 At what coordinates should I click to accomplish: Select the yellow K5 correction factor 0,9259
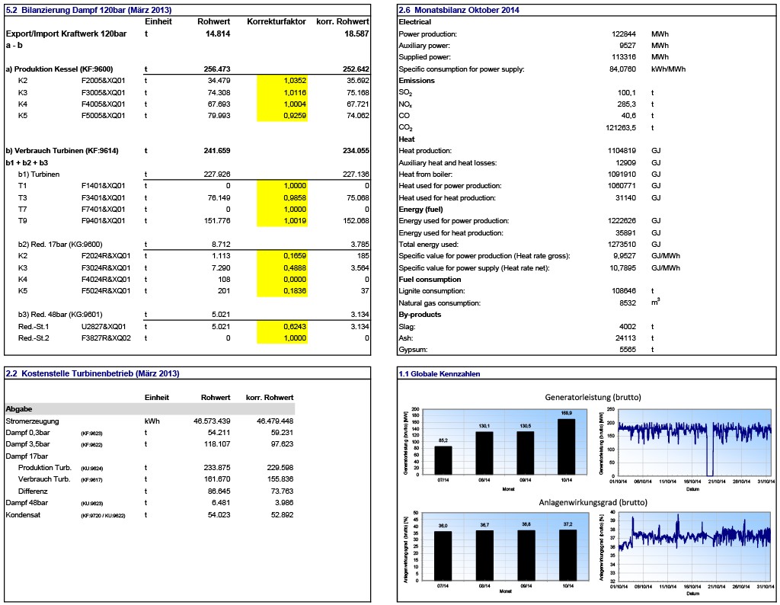point(283,116)
